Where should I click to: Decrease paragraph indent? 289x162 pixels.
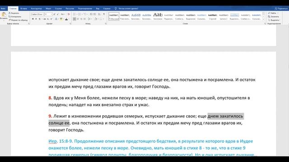coord(91,14)
